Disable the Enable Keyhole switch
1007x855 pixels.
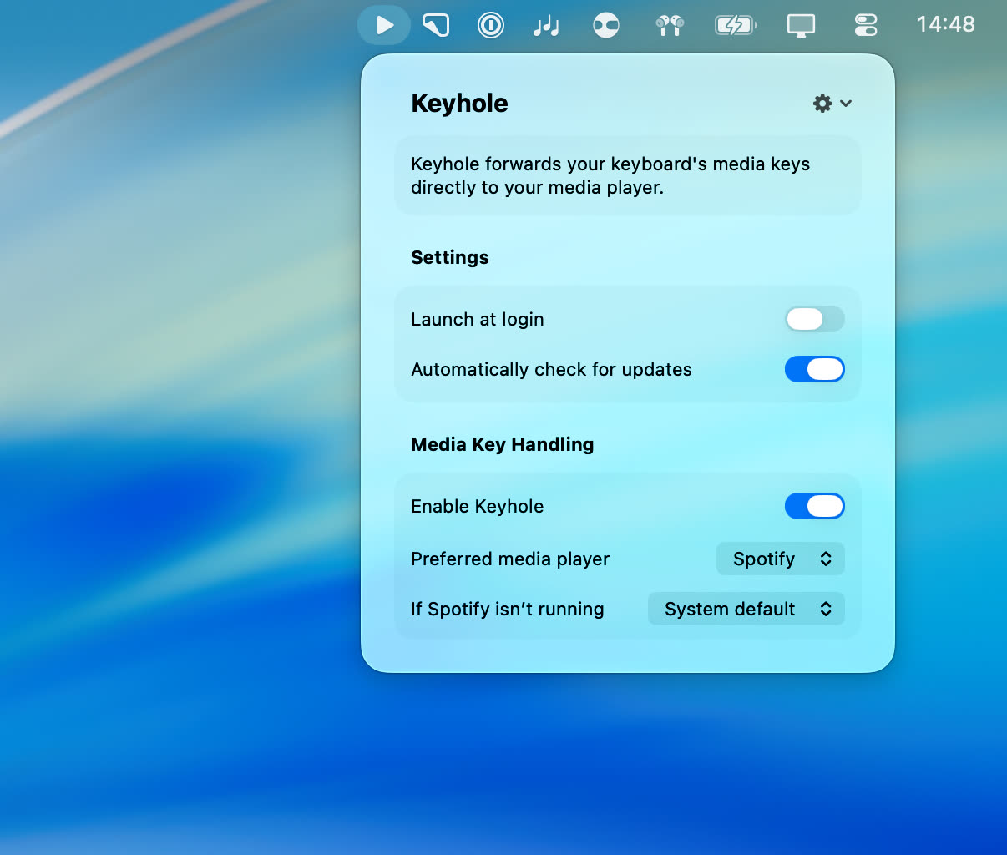[x=814, y=506]
